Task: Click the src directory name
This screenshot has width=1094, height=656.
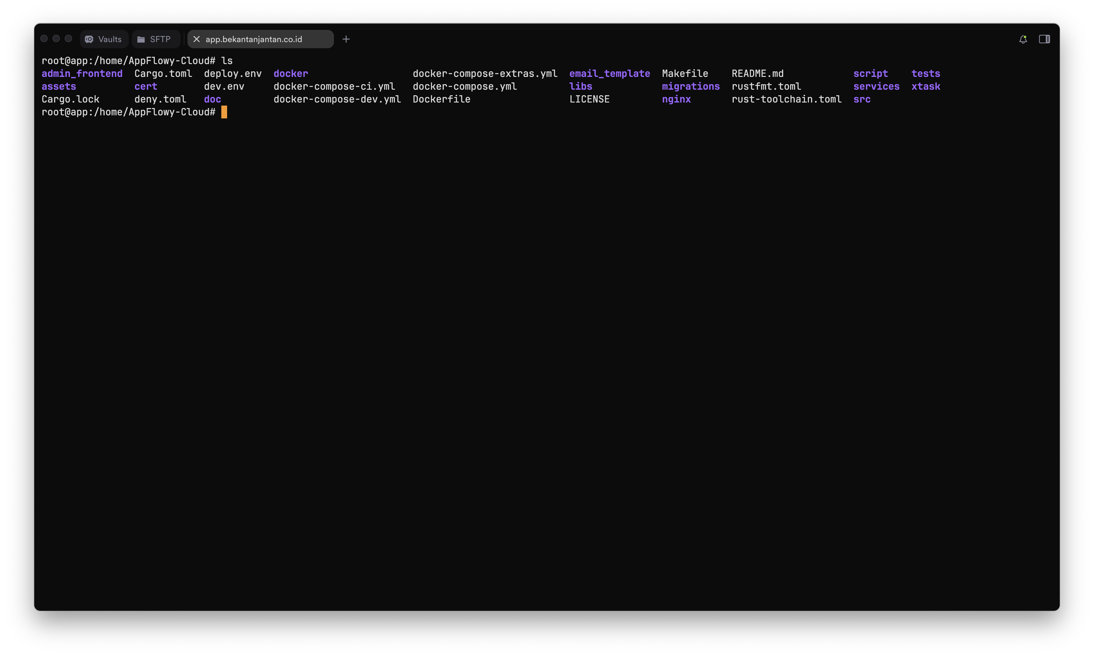Action: pyautogui.click(x=862, y=99)
